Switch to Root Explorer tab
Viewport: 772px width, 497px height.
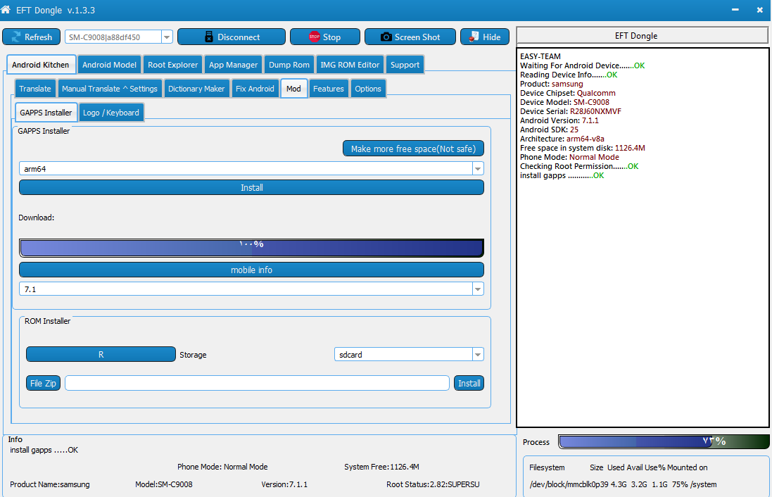click(x=173, y=65)
